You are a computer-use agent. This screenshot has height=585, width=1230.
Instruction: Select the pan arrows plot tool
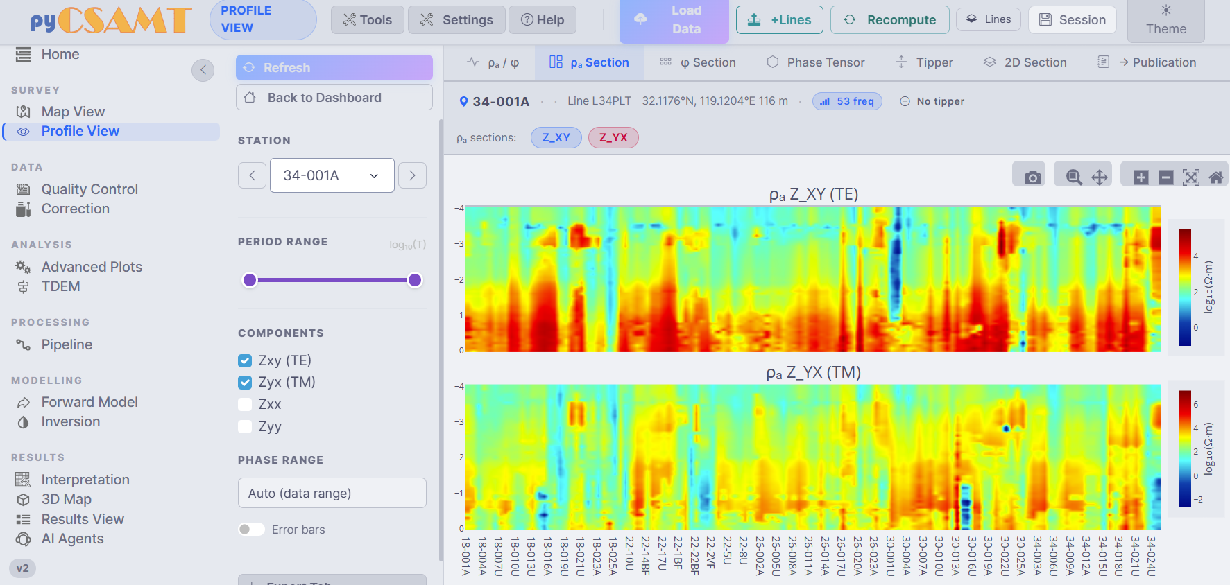1100,177
